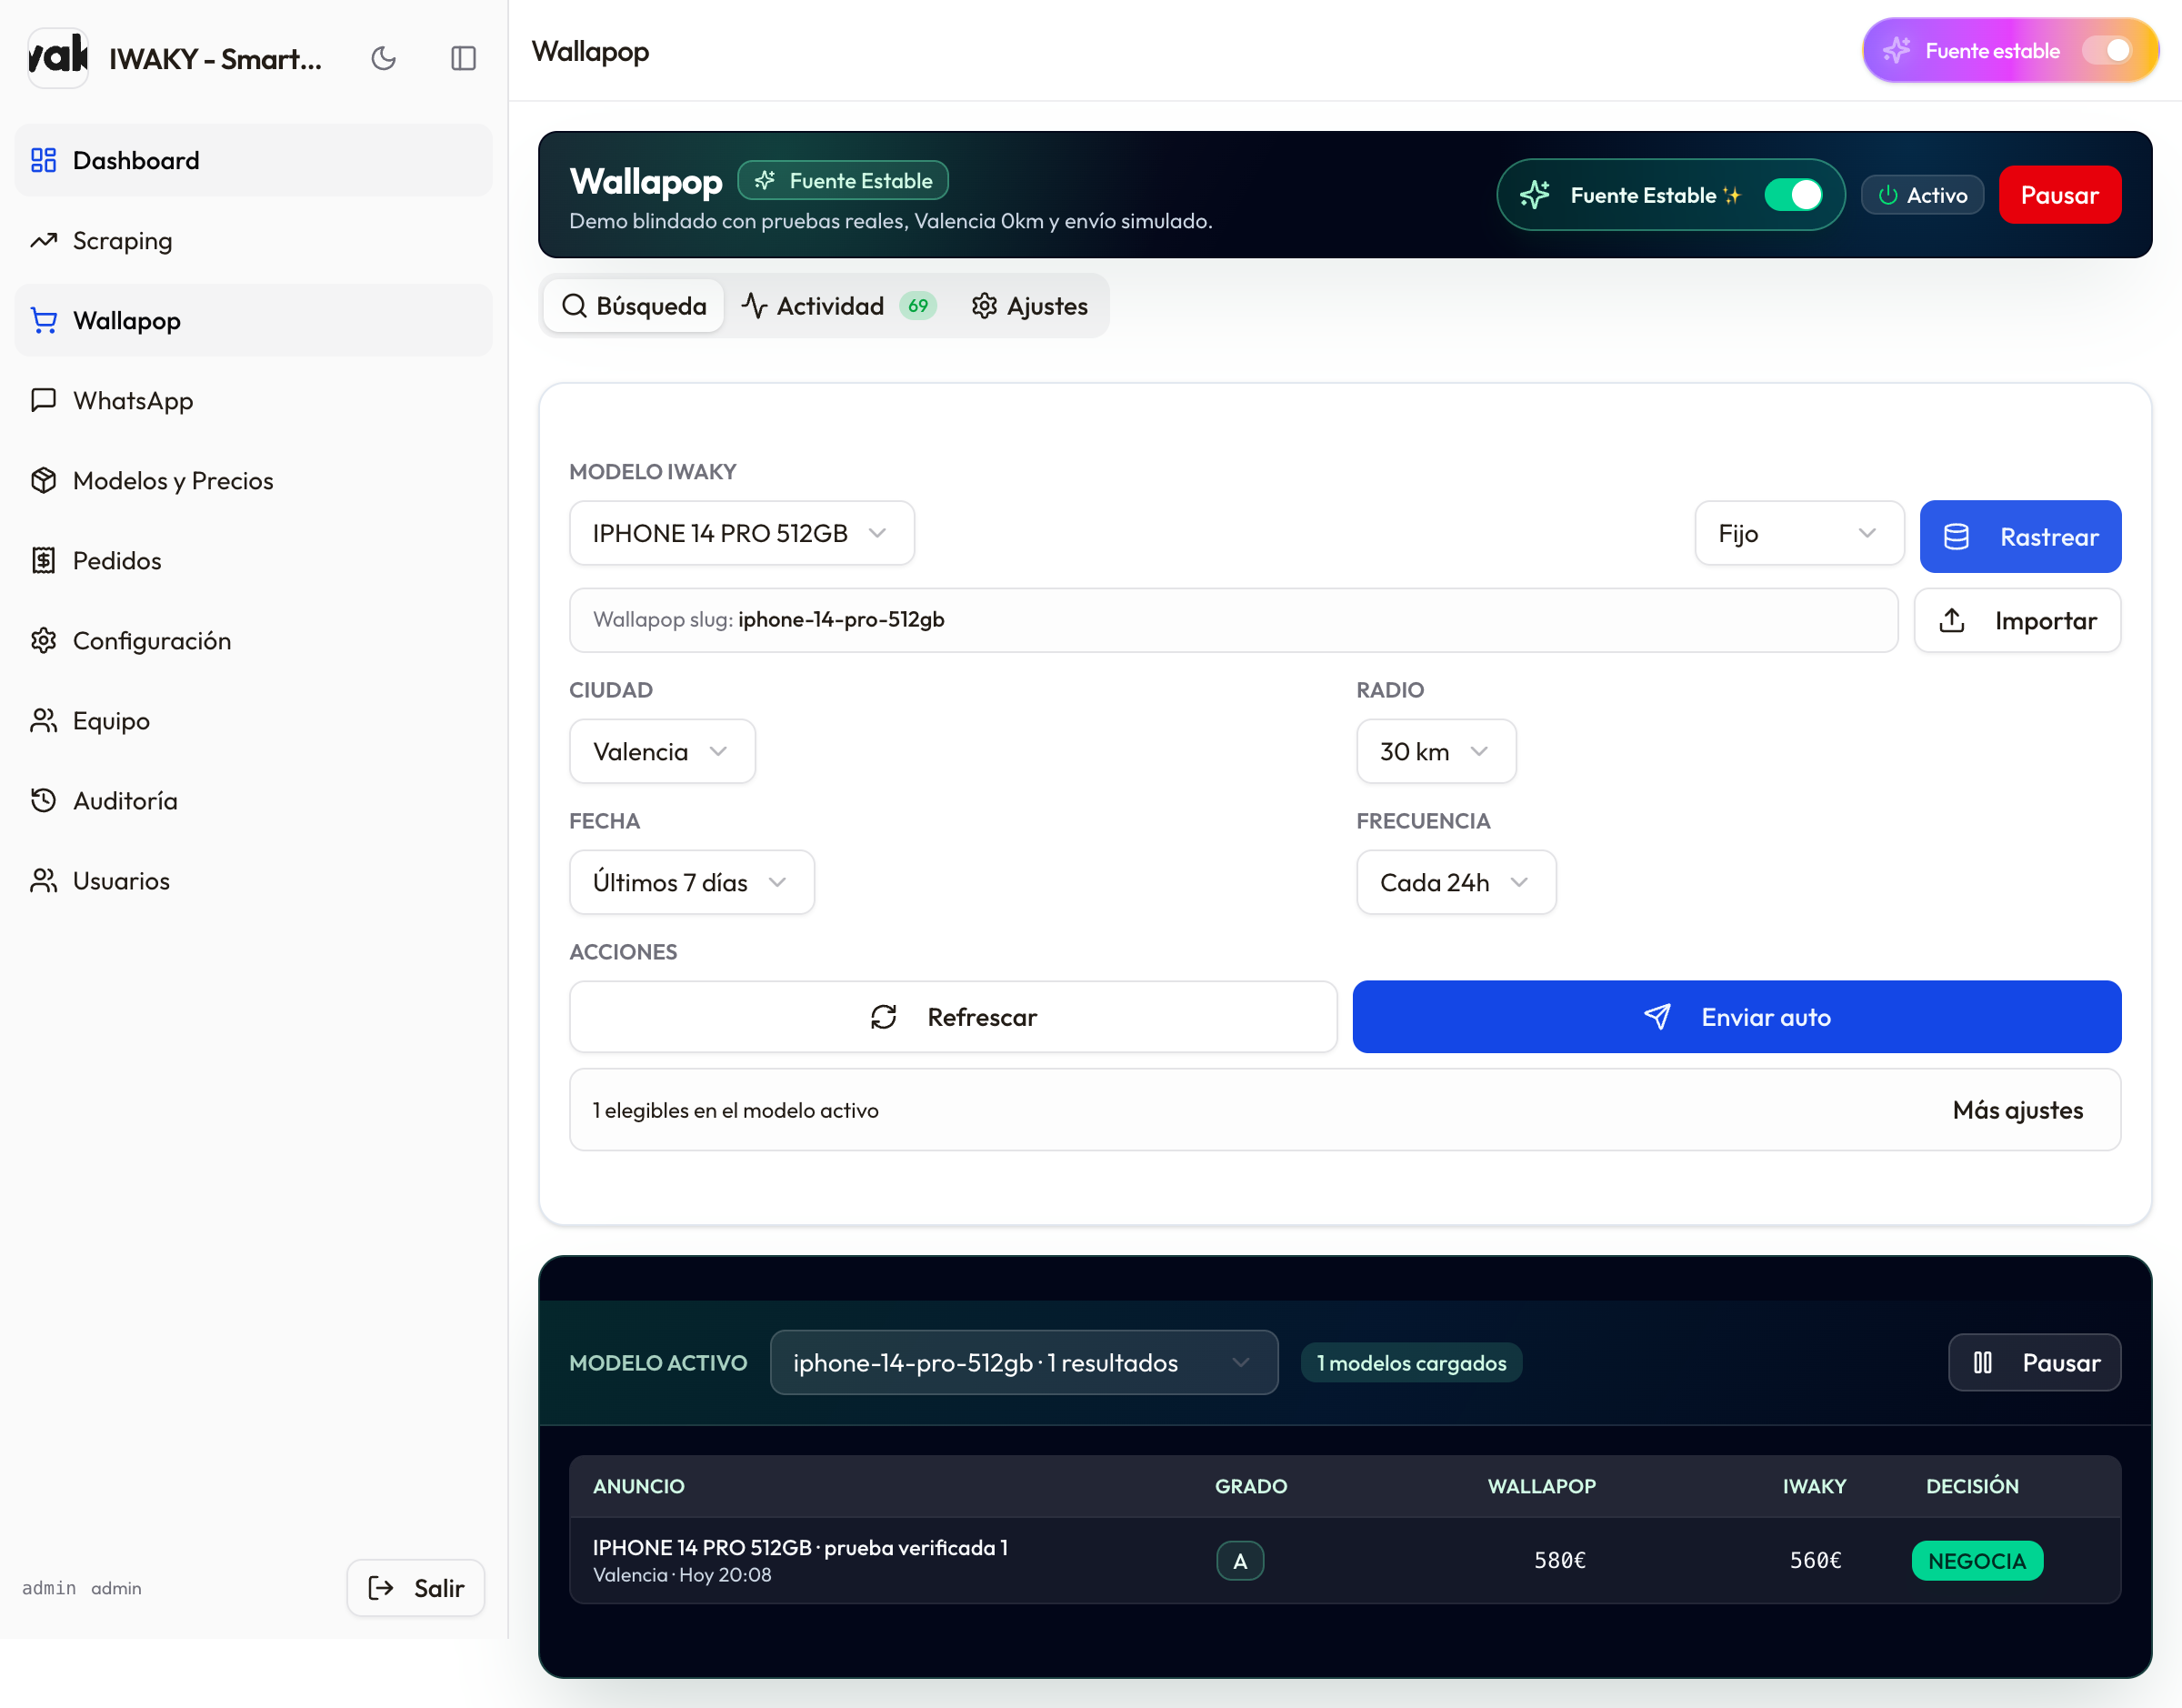The width and height of the screenshot is (2182, 1708).
Task: Open Scraping in the sidebar
Action: click(254, 240)
